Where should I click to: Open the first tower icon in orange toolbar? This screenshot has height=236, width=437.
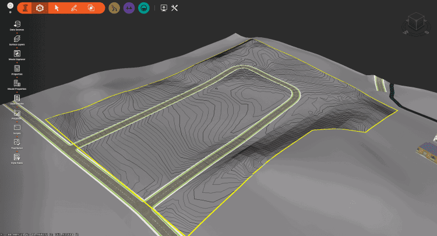(x=24, y=8)
